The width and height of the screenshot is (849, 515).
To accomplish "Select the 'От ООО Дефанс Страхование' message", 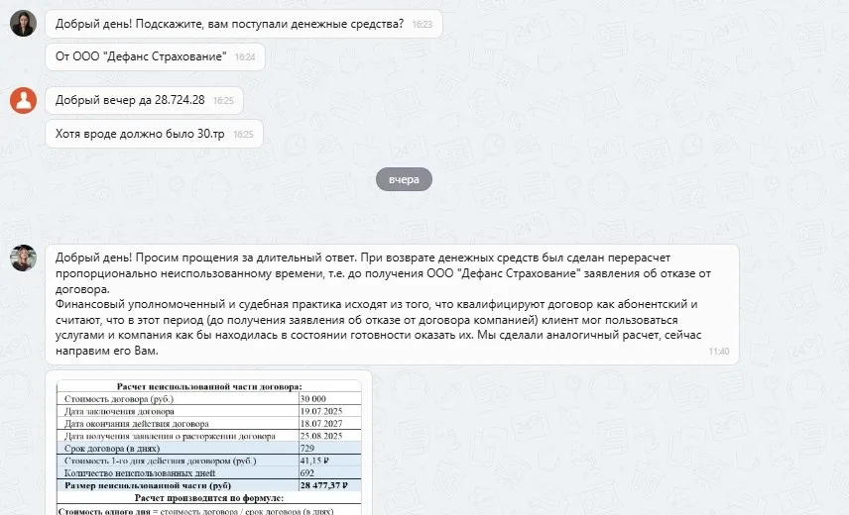I will point(141,57).
